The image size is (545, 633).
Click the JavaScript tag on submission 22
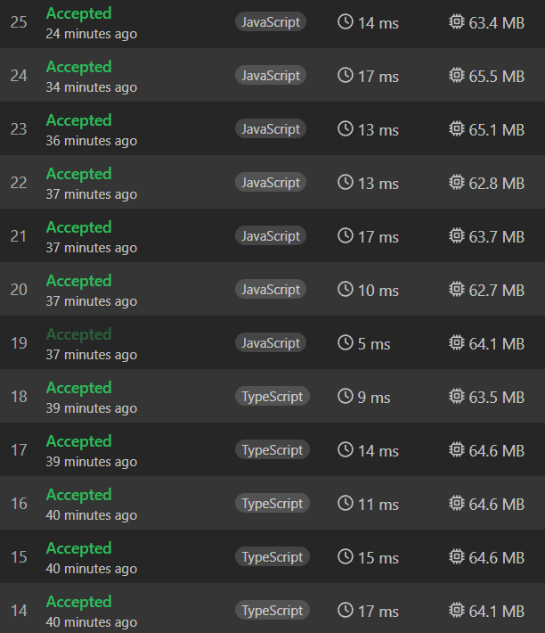pos(271,183)
